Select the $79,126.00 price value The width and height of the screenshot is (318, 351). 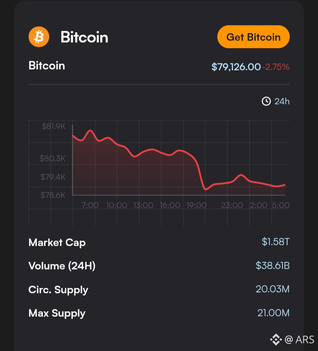[x=236, y=67]
